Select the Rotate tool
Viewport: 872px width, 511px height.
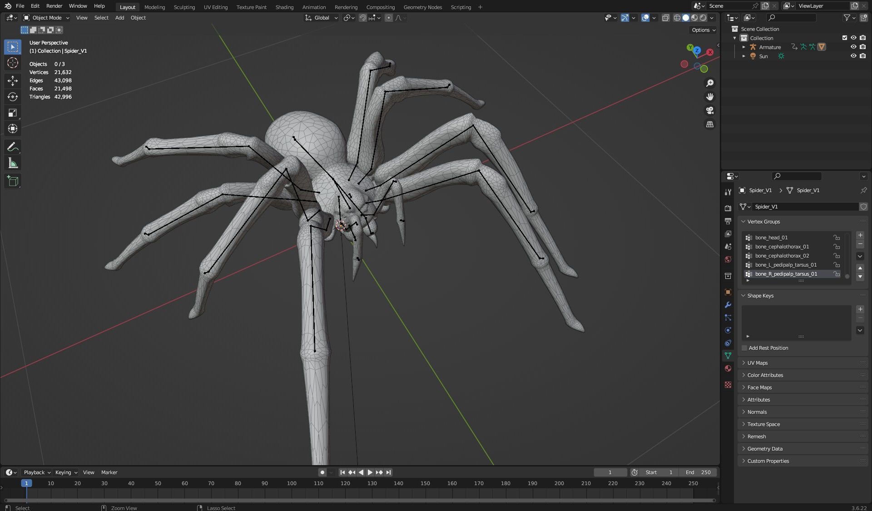(x=13, y=97)
